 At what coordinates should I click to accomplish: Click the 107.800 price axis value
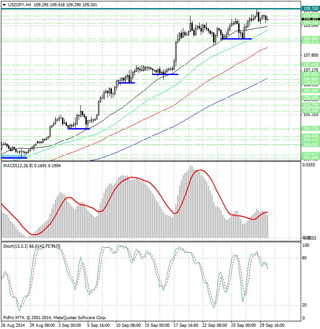(311, 55)
